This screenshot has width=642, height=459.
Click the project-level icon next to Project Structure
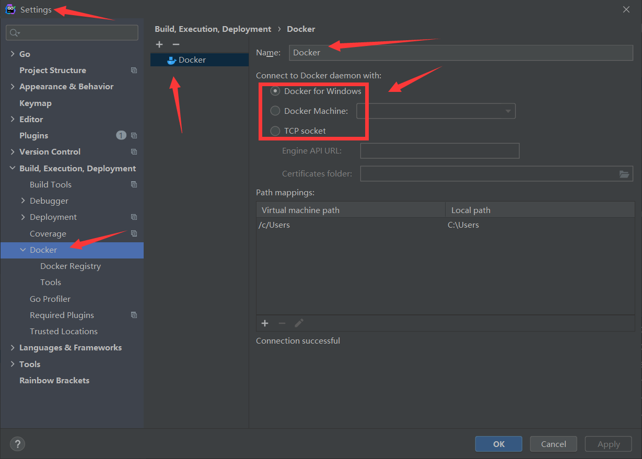point(134,70)
